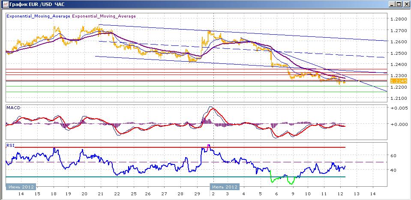Click the magenta RSI overbought spike marker

[209, 147]
